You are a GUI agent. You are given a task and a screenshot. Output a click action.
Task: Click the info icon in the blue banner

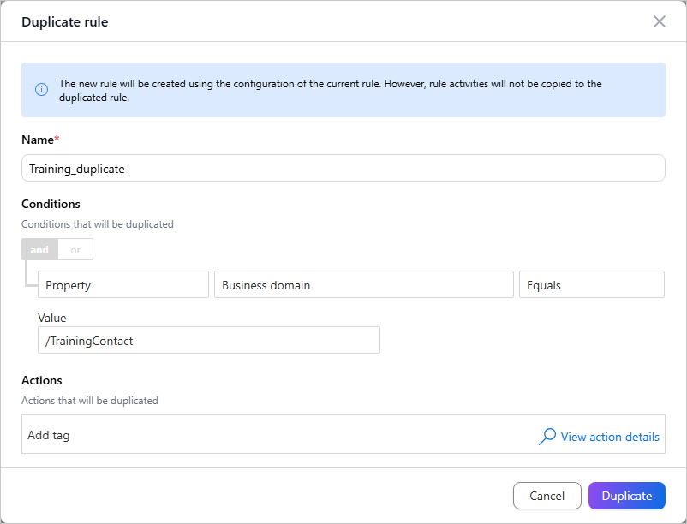point(42,90)
